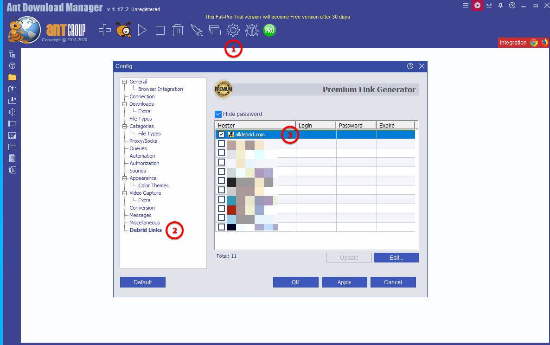Collapse the Appearance tree node

tap(124, 178)
